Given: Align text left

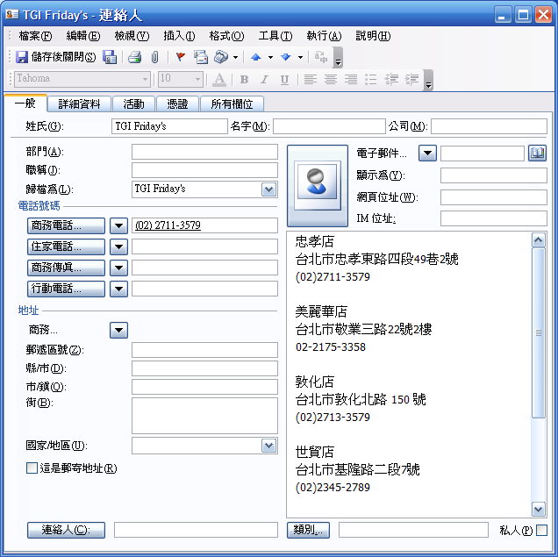Looking at the screenshot, I should [311, 79].
